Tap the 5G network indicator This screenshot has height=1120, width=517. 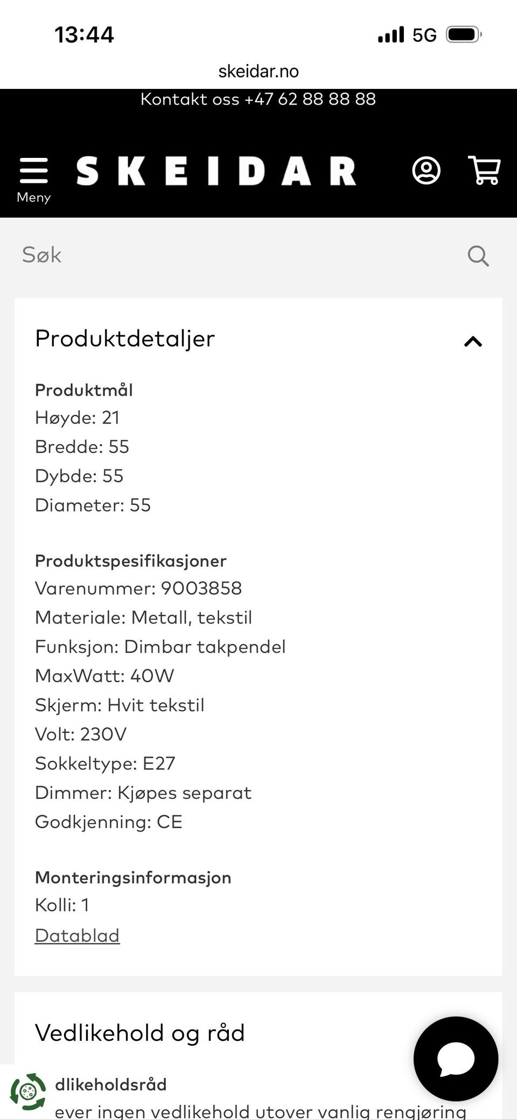pyautogui.click(x=424, y=35)
